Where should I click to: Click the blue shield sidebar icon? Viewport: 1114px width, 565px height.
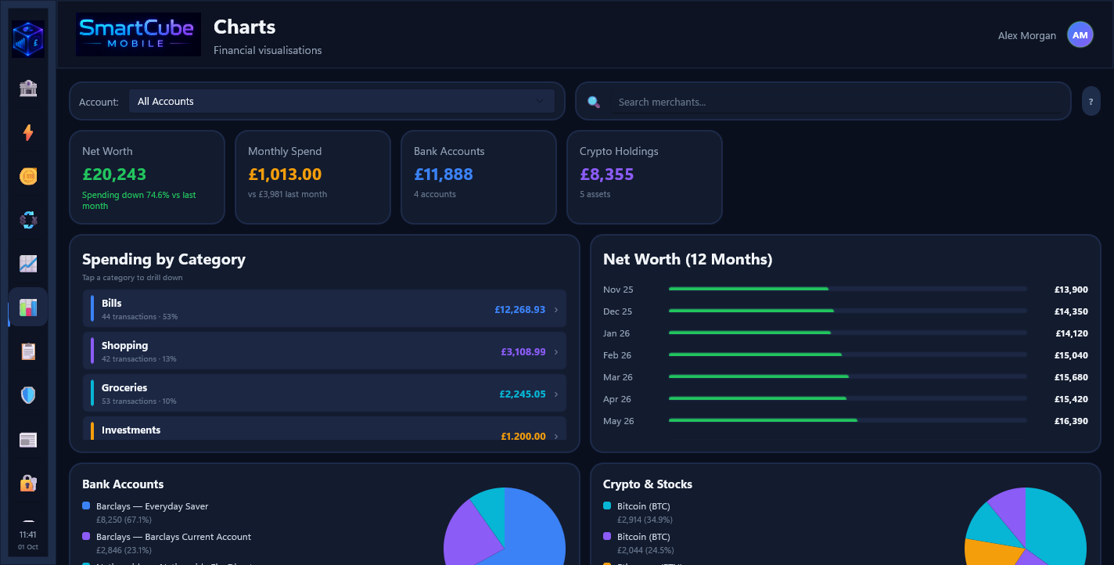[x=28, y=395]
